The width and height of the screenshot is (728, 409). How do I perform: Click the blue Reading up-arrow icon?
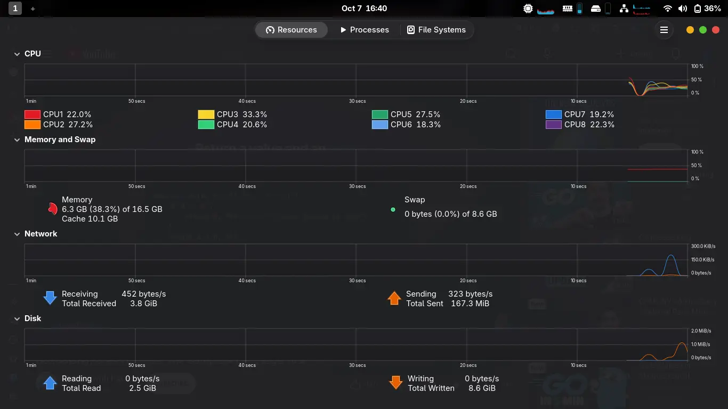(50, 383)
